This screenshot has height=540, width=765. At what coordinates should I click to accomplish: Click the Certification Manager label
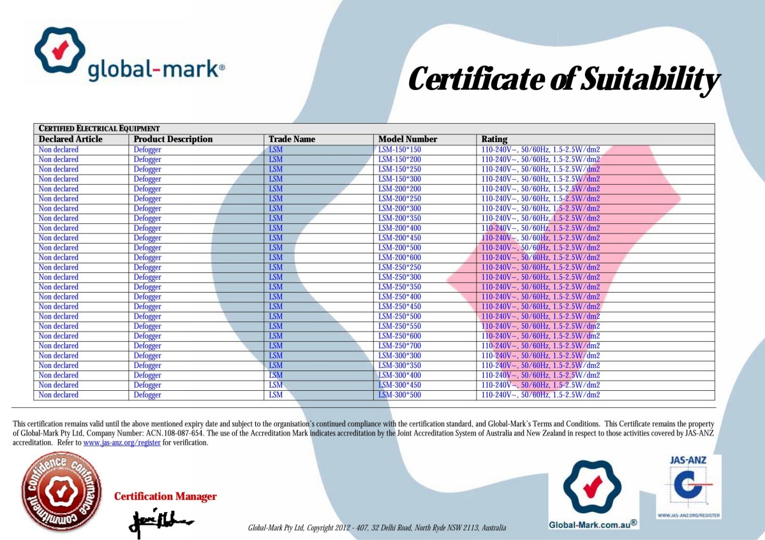point(165,496)
